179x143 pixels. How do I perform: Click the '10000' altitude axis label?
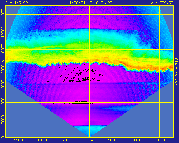[3, 49]
